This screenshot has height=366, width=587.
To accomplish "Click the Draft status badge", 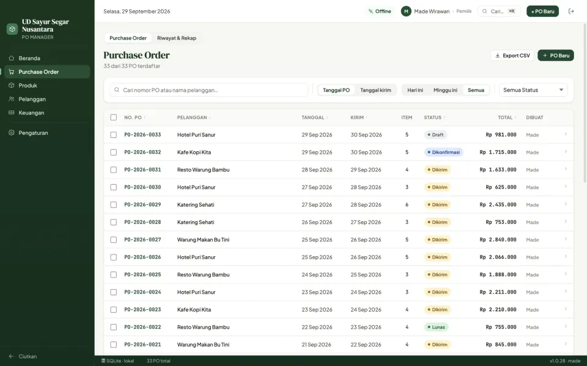I will pos(436,135).
